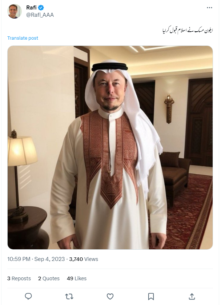Screen dimensions: 221x305
Task: Open the three-dot more options menu
Action: tap(209, 8)
